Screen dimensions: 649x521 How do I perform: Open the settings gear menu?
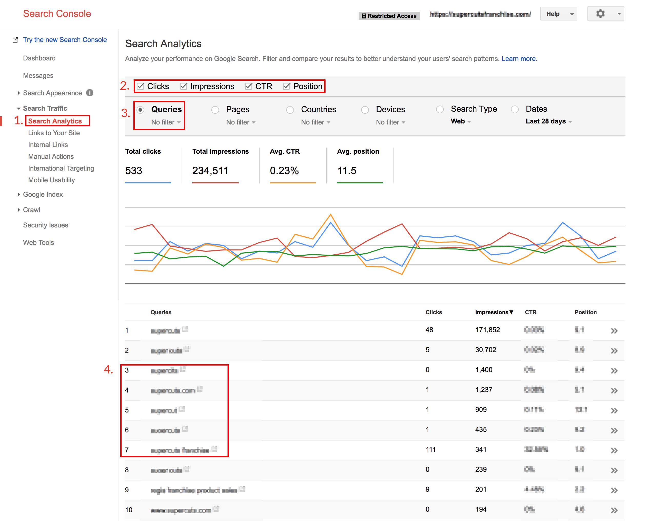pos(605,14)
